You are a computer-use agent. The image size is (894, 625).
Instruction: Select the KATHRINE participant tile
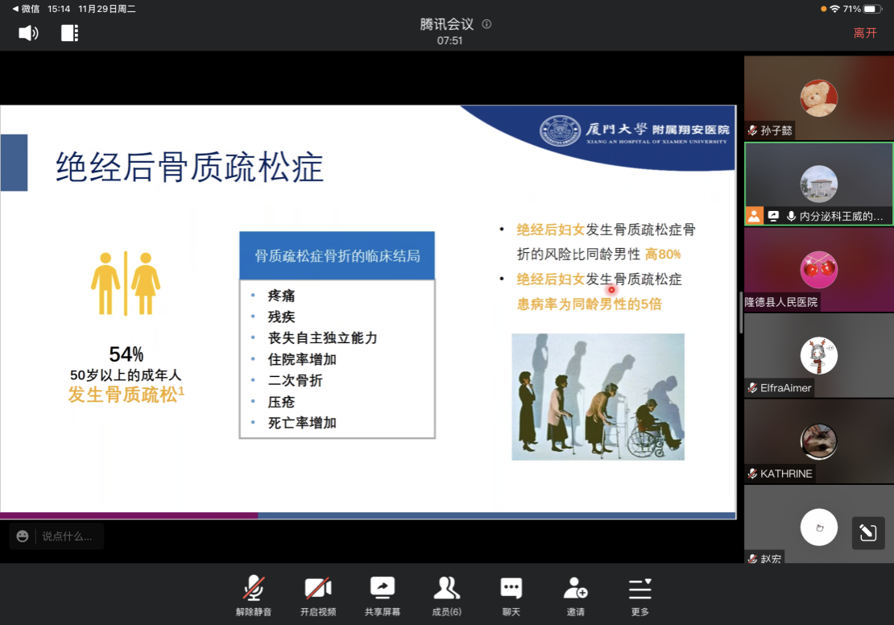coord(818,441)
